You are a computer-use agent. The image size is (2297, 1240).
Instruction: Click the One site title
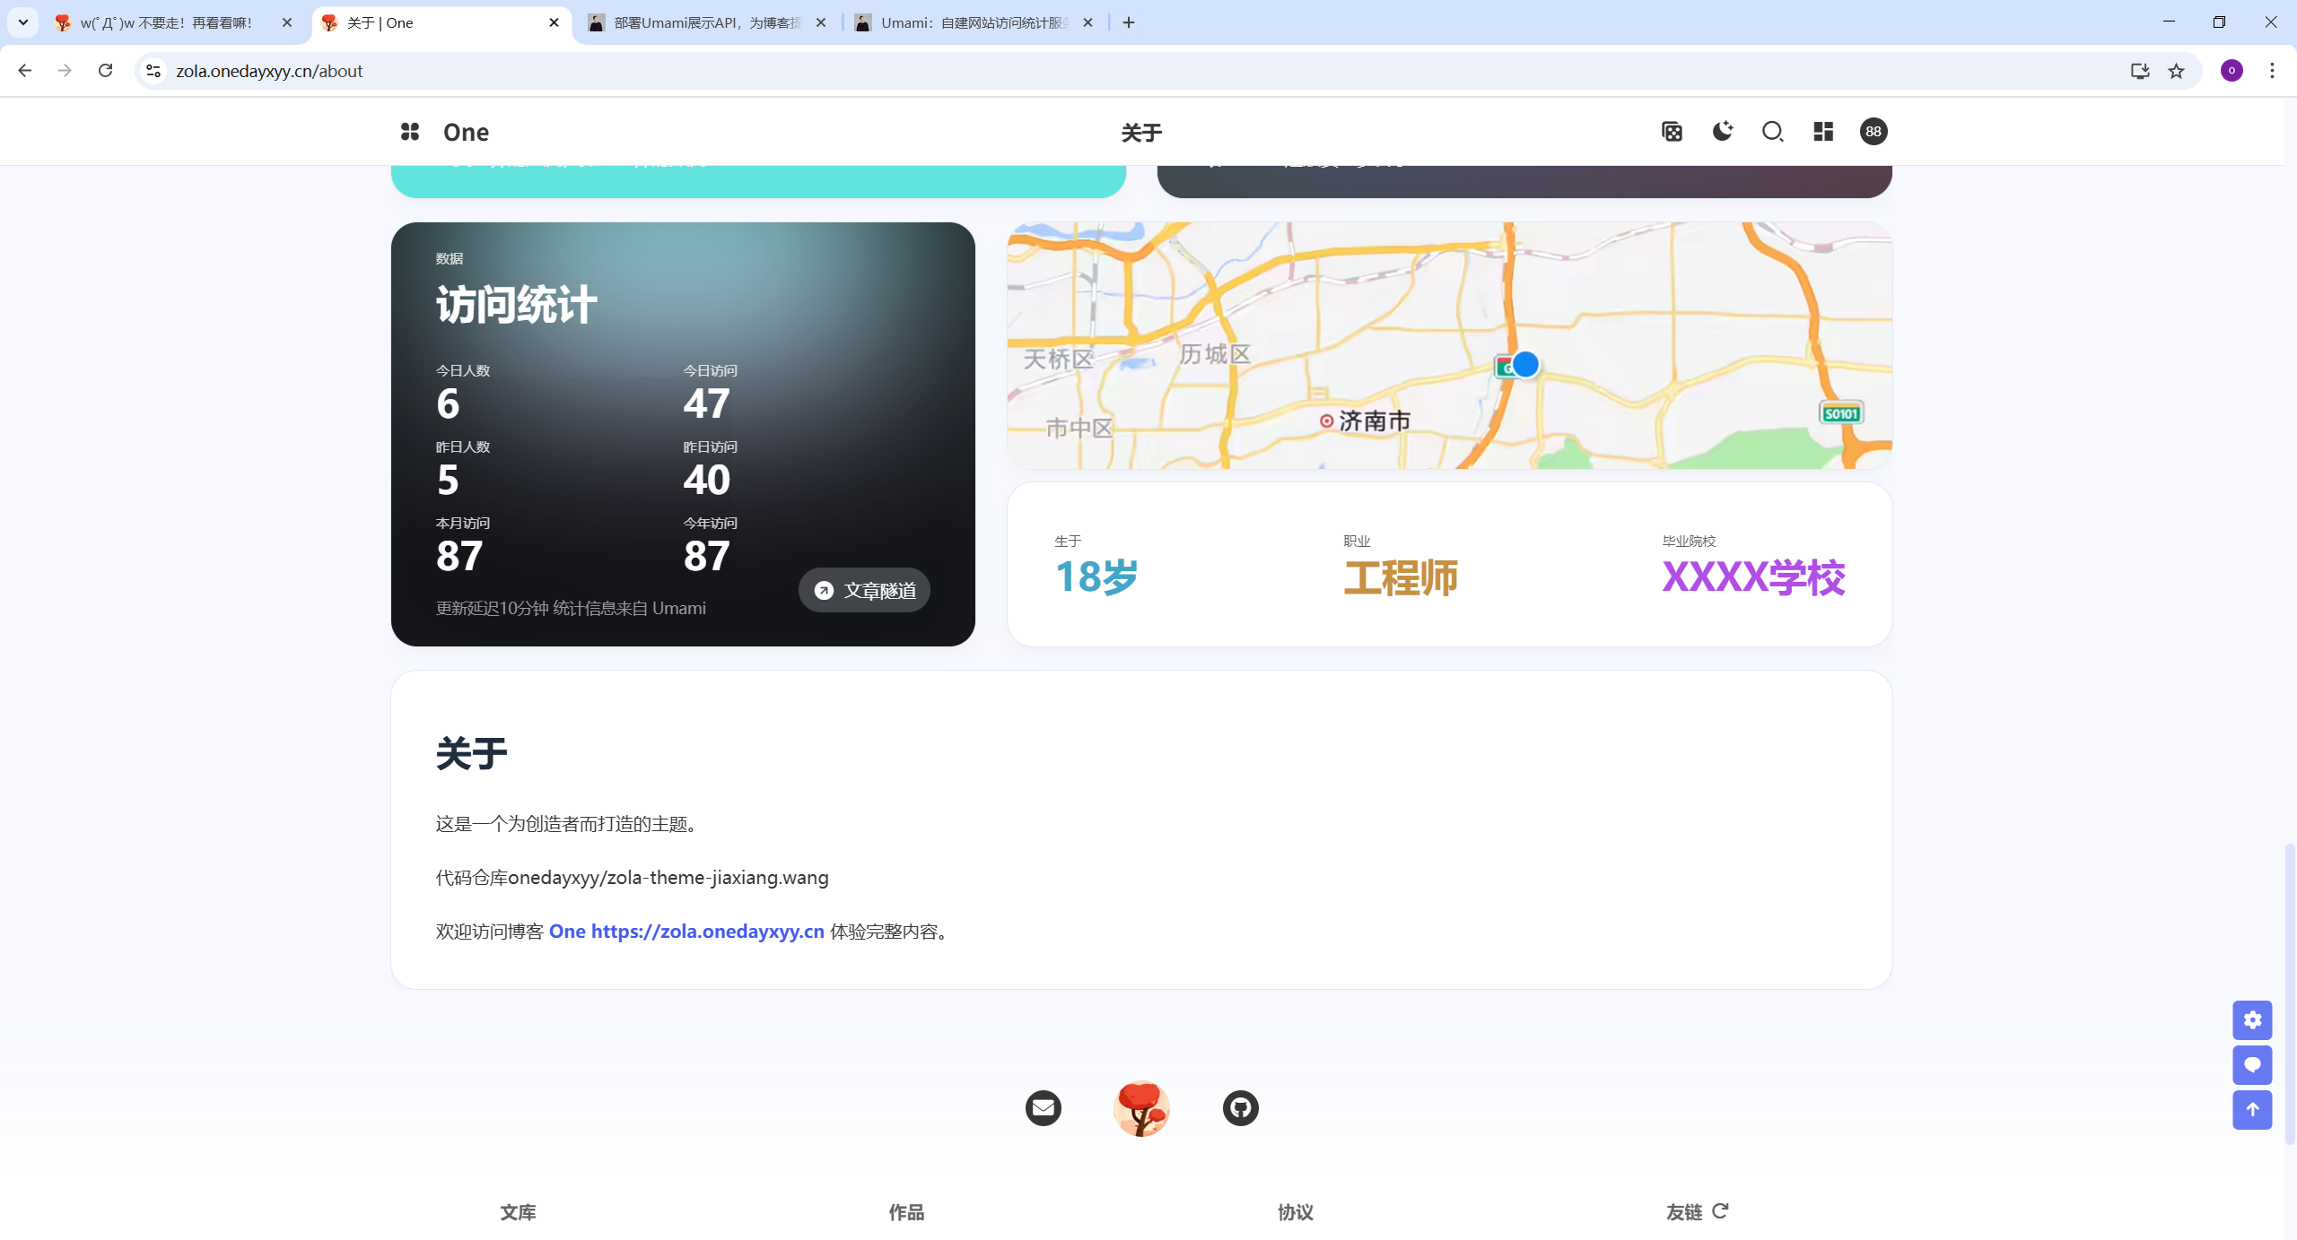point(466,133)
